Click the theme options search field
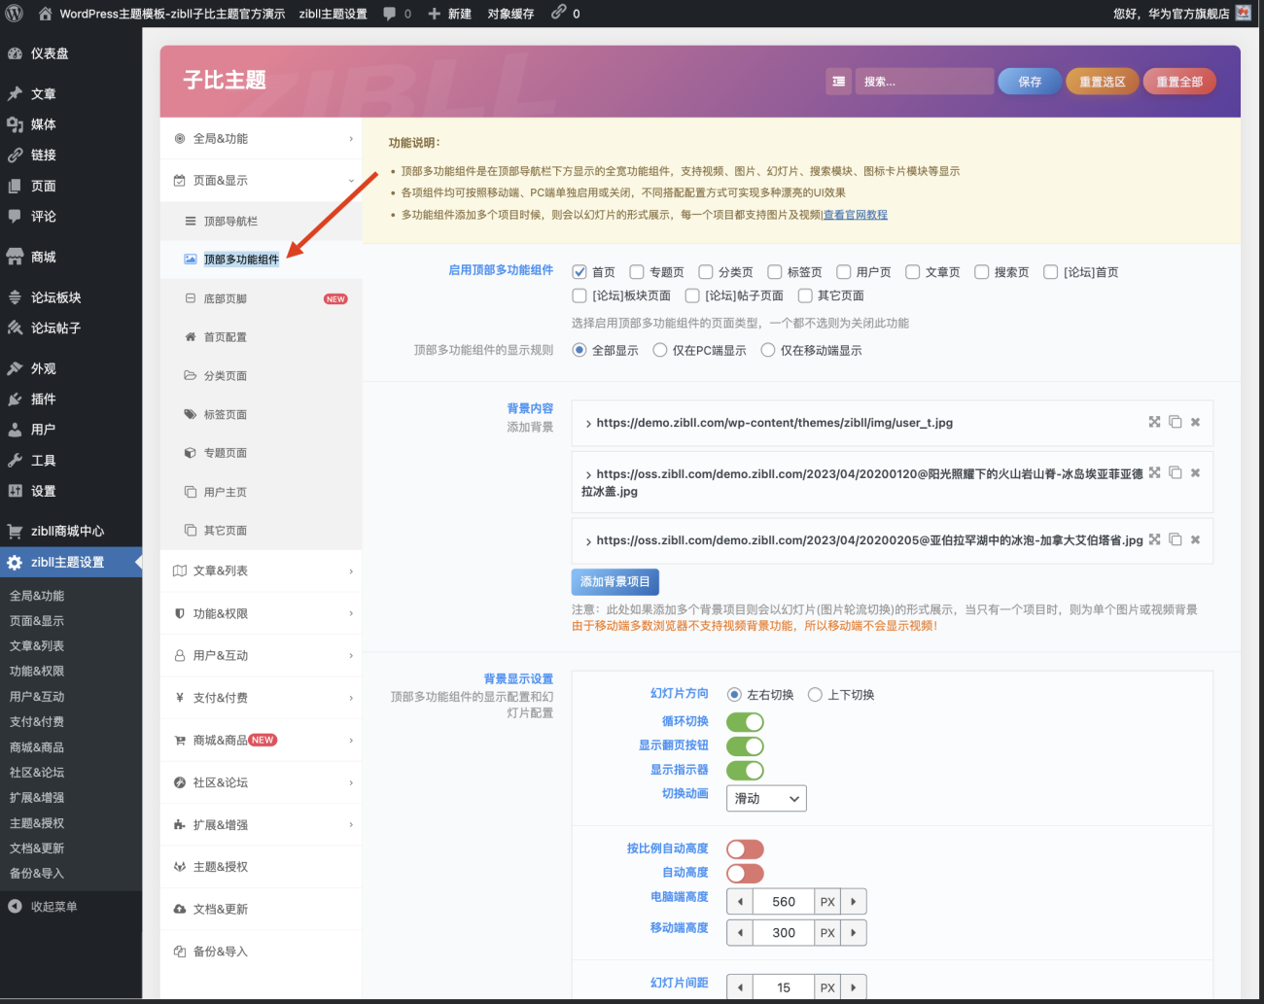 pyautogui.click(x=924, y=82)
